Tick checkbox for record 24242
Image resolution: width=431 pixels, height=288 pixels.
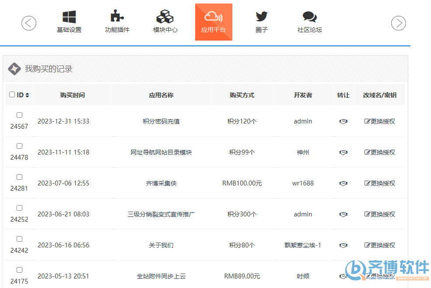click(x=19, y=239)
